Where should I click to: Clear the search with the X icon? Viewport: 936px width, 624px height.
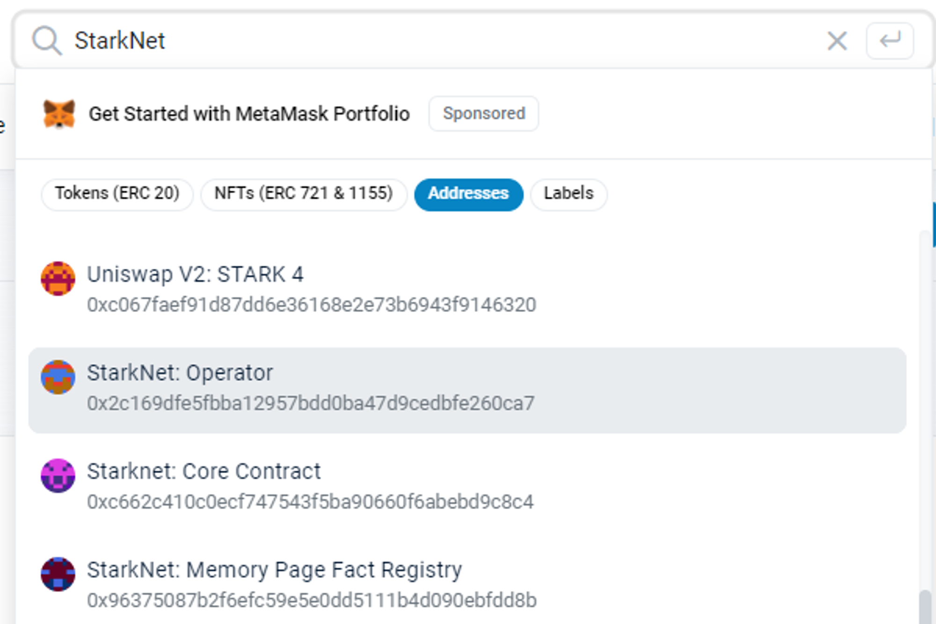click(x=837, y=41)
